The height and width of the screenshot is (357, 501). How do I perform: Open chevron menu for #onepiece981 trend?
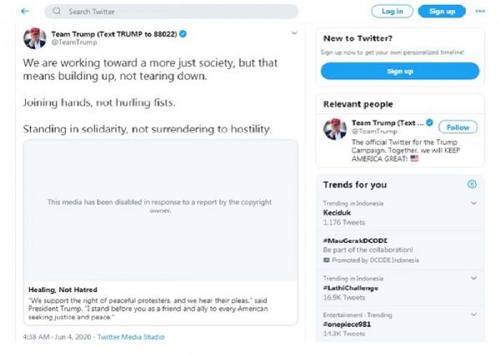pyautogui.click(x=473, y=315)
